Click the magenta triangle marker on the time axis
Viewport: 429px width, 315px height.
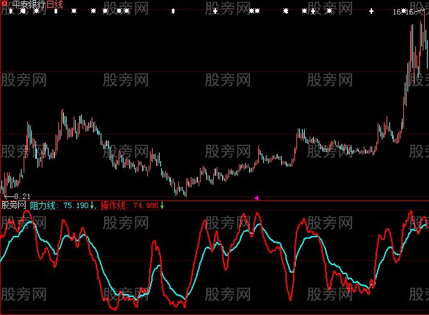(256, 198)
